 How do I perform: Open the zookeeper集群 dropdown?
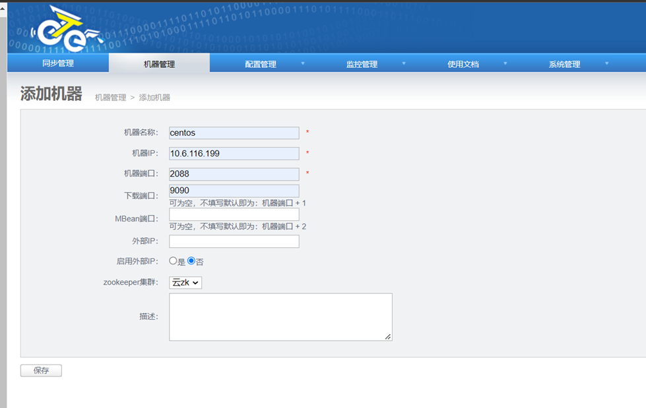coord(185,283)
